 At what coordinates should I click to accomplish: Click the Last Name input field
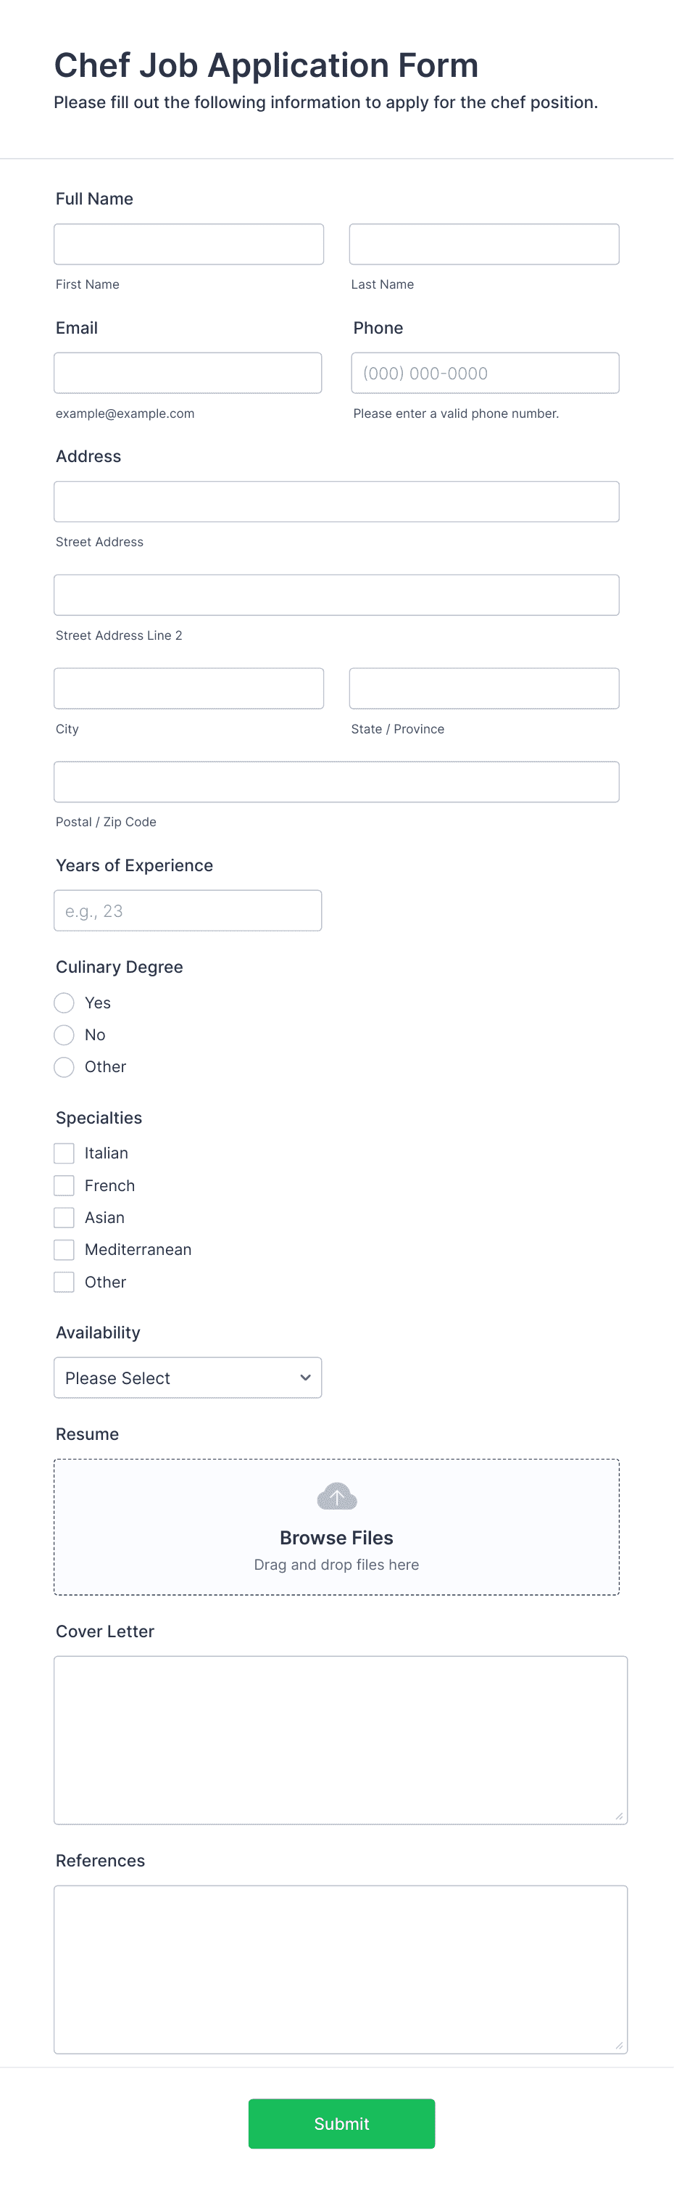pyautogui.click(x=484, y=244)
